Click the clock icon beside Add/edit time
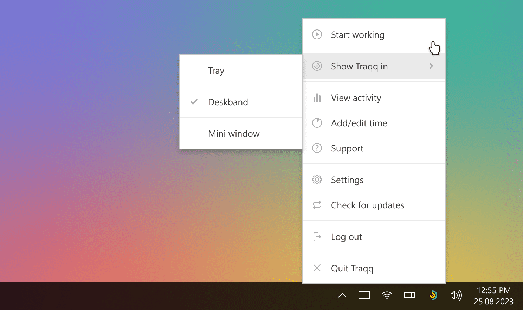Viewport: 523px width, 310px height. (x=317, y=123)
